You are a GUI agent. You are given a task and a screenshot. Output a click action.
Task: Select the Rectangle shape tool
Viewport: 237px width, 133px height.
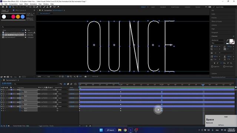click(x=34, y=7)
